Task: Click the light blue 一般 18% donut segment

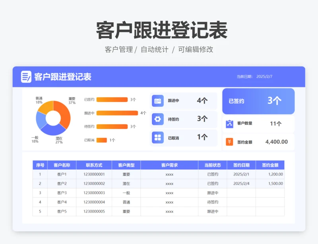Action: 41,120
